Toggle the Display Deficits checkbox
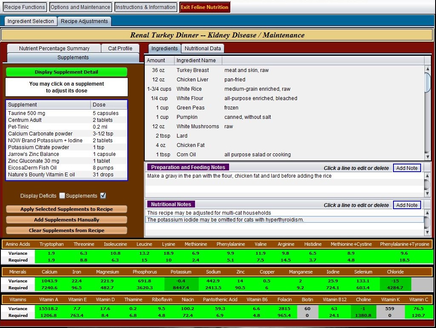 62,196
